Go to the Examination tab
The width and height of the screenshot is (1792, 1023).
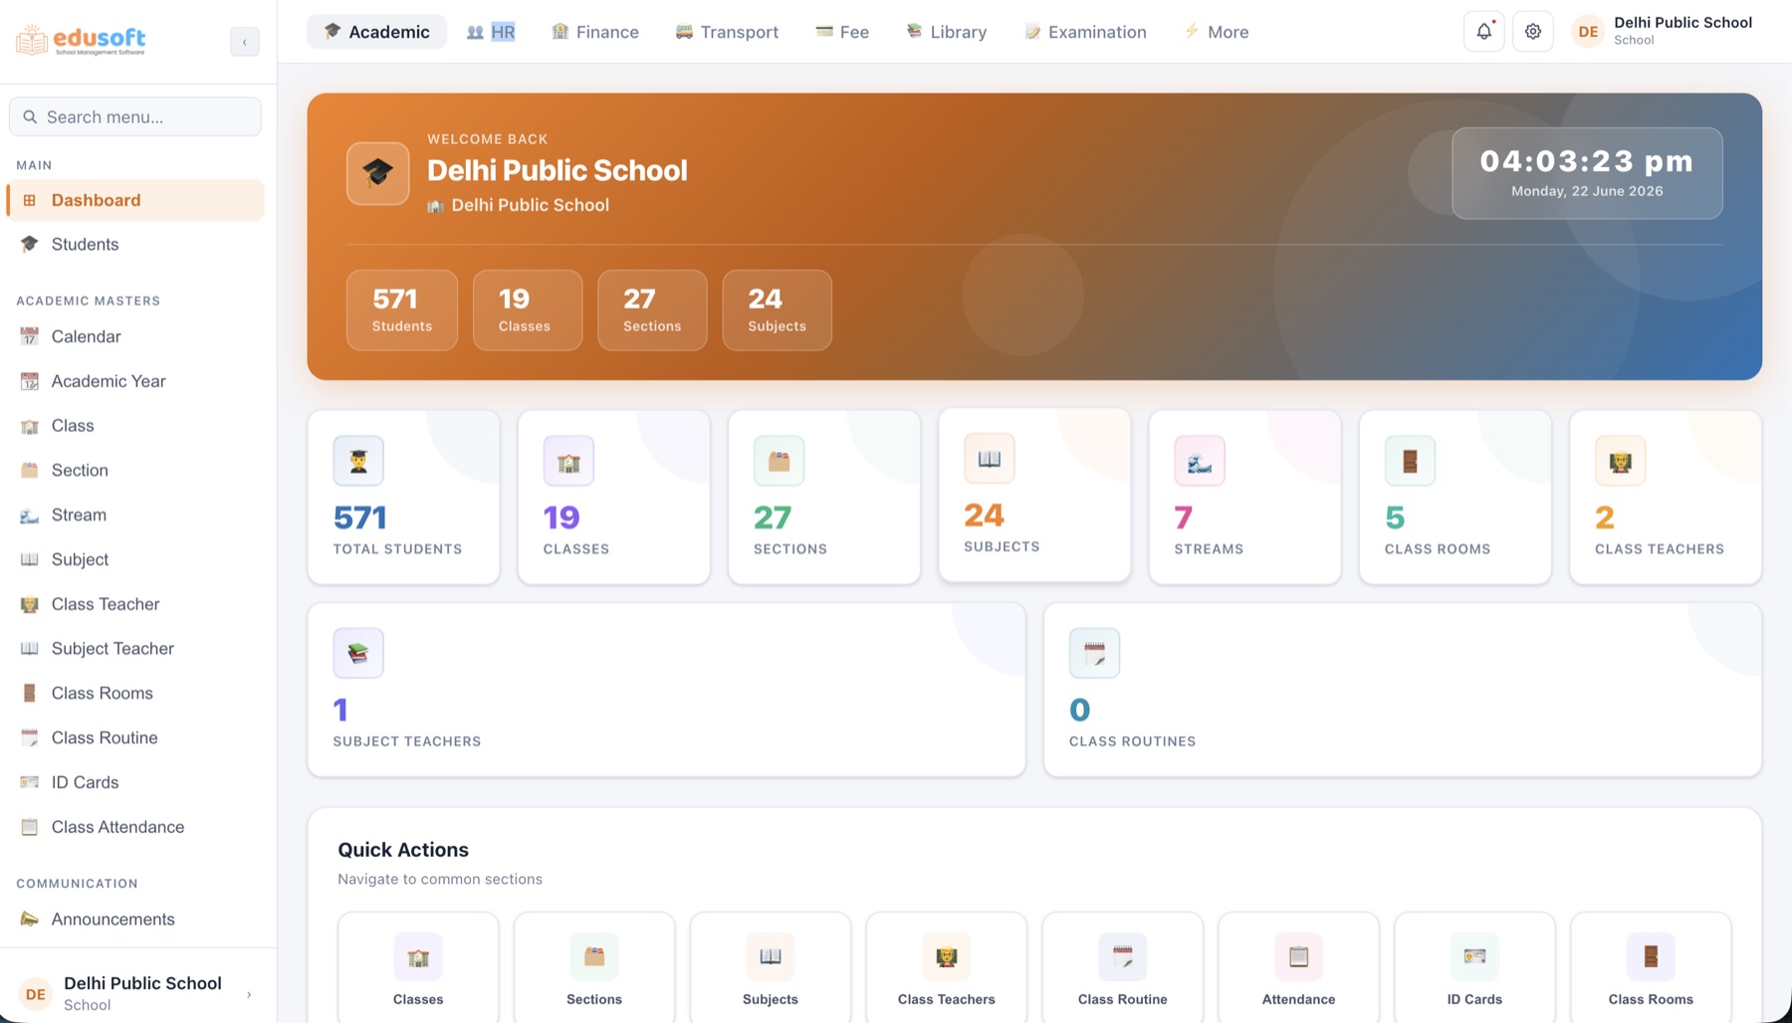(x=1085, y=32)
